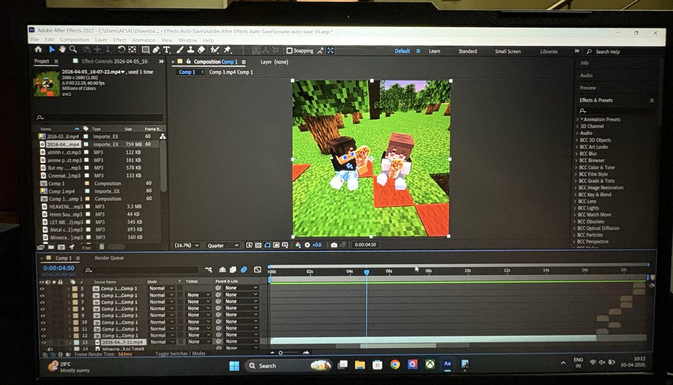Toggle mask and shape path visibility
The width and height of the screenshot is (673, 385).
[268, 245]
